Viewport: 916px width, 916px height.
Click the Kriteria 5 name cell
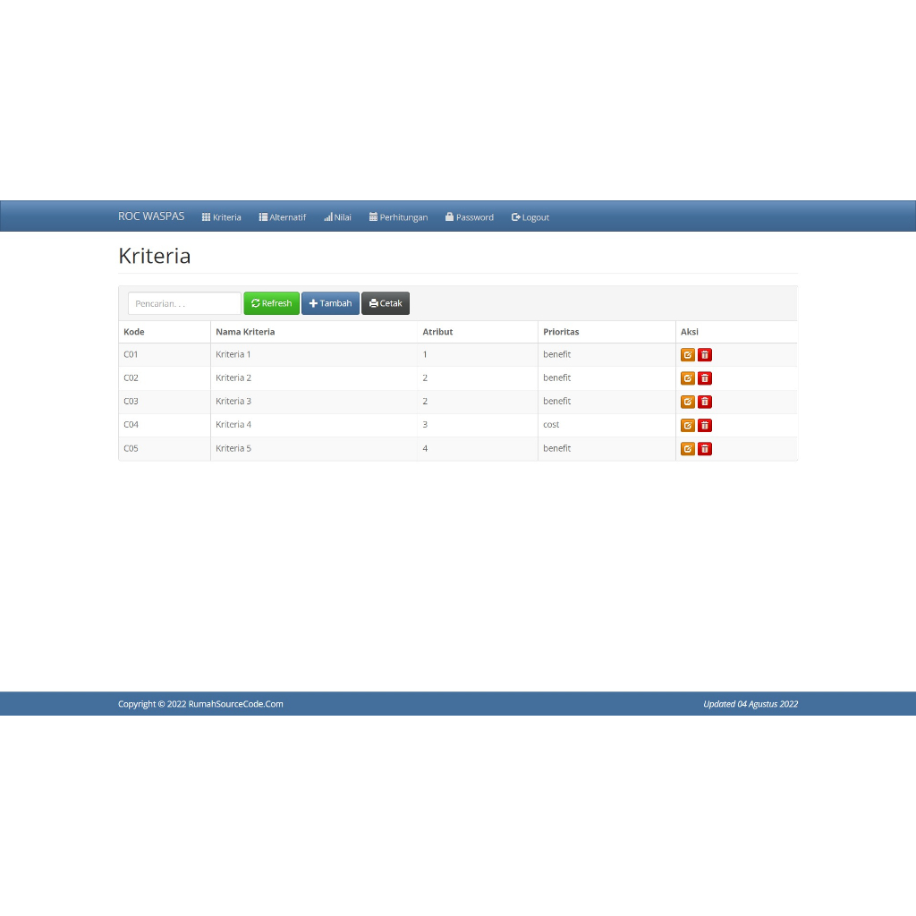[314, 449]
